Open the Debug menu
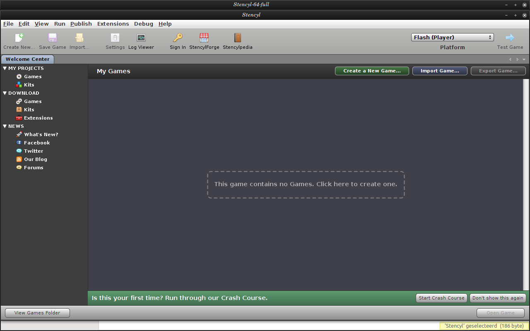530x331 pixels. (144, 24)
